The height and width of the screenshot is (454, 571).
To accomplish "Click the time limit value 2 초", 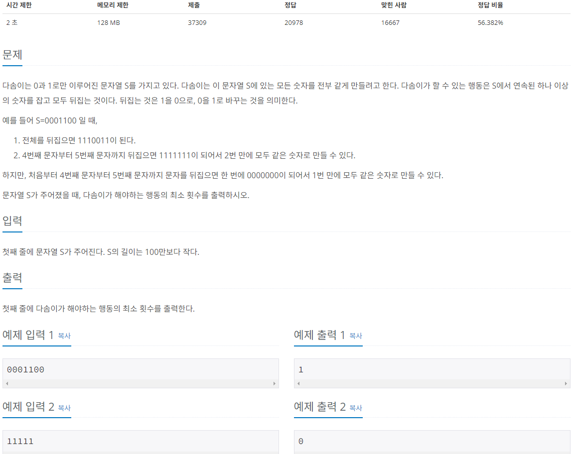I will click(11, 22).
